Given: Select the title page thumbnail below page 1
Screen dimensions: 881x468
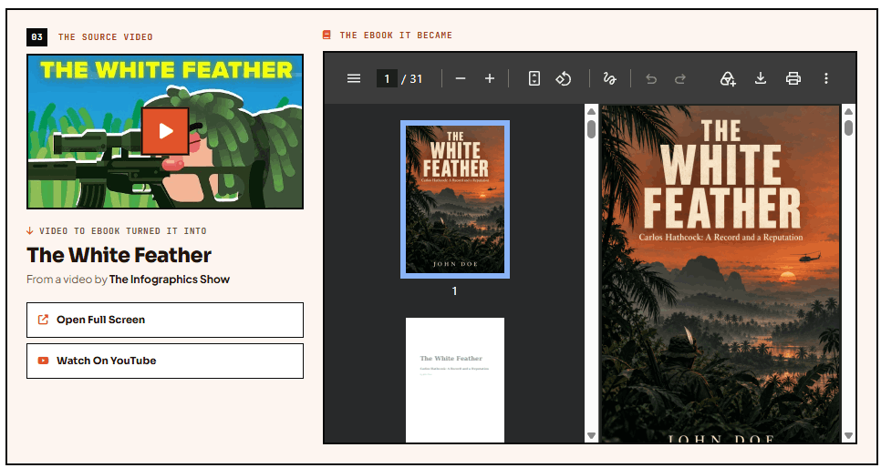Looking at the screenshot, I should 455,380.
